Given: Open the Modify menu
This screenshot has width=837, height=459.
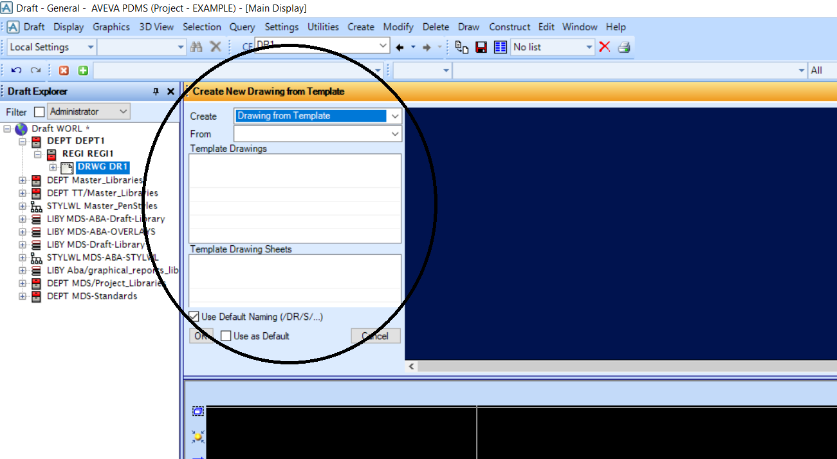Looking at the screenshot, I should tap(398, 27).
